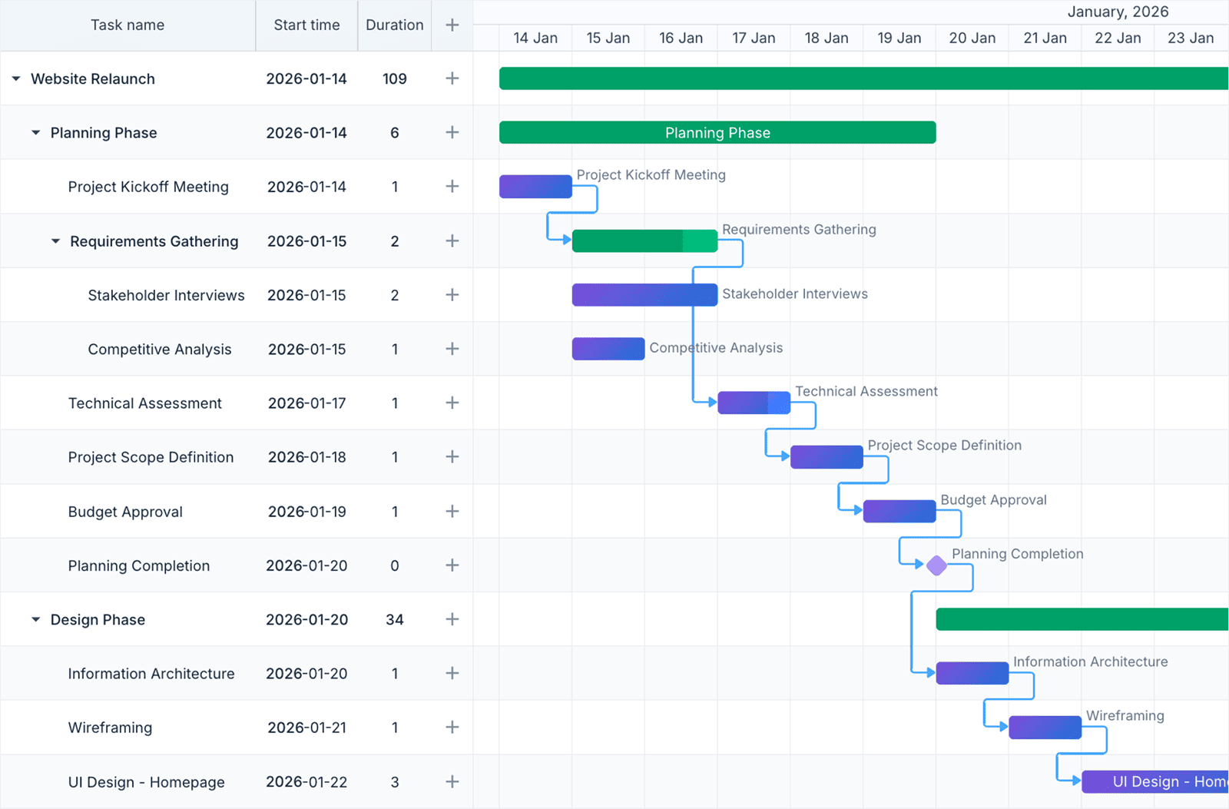This screenshot has height=809, width=1229.
Task: Select Wireframing in the task list
Action: [x=110, y=727]
